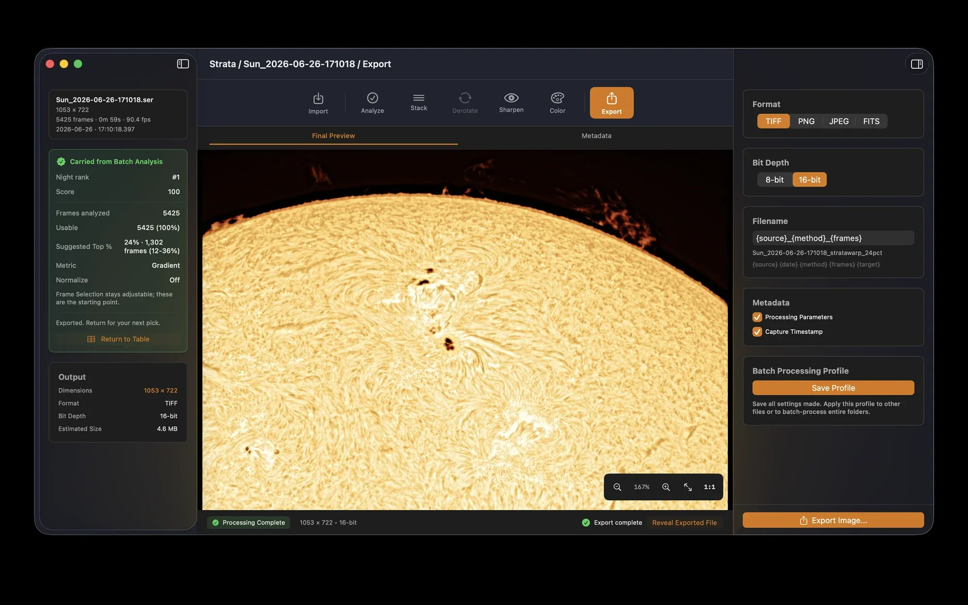Click the output Dimensions 1053 × 722 value
The width and height of the screenshot is (968, 605).
(x=161, y=391)
